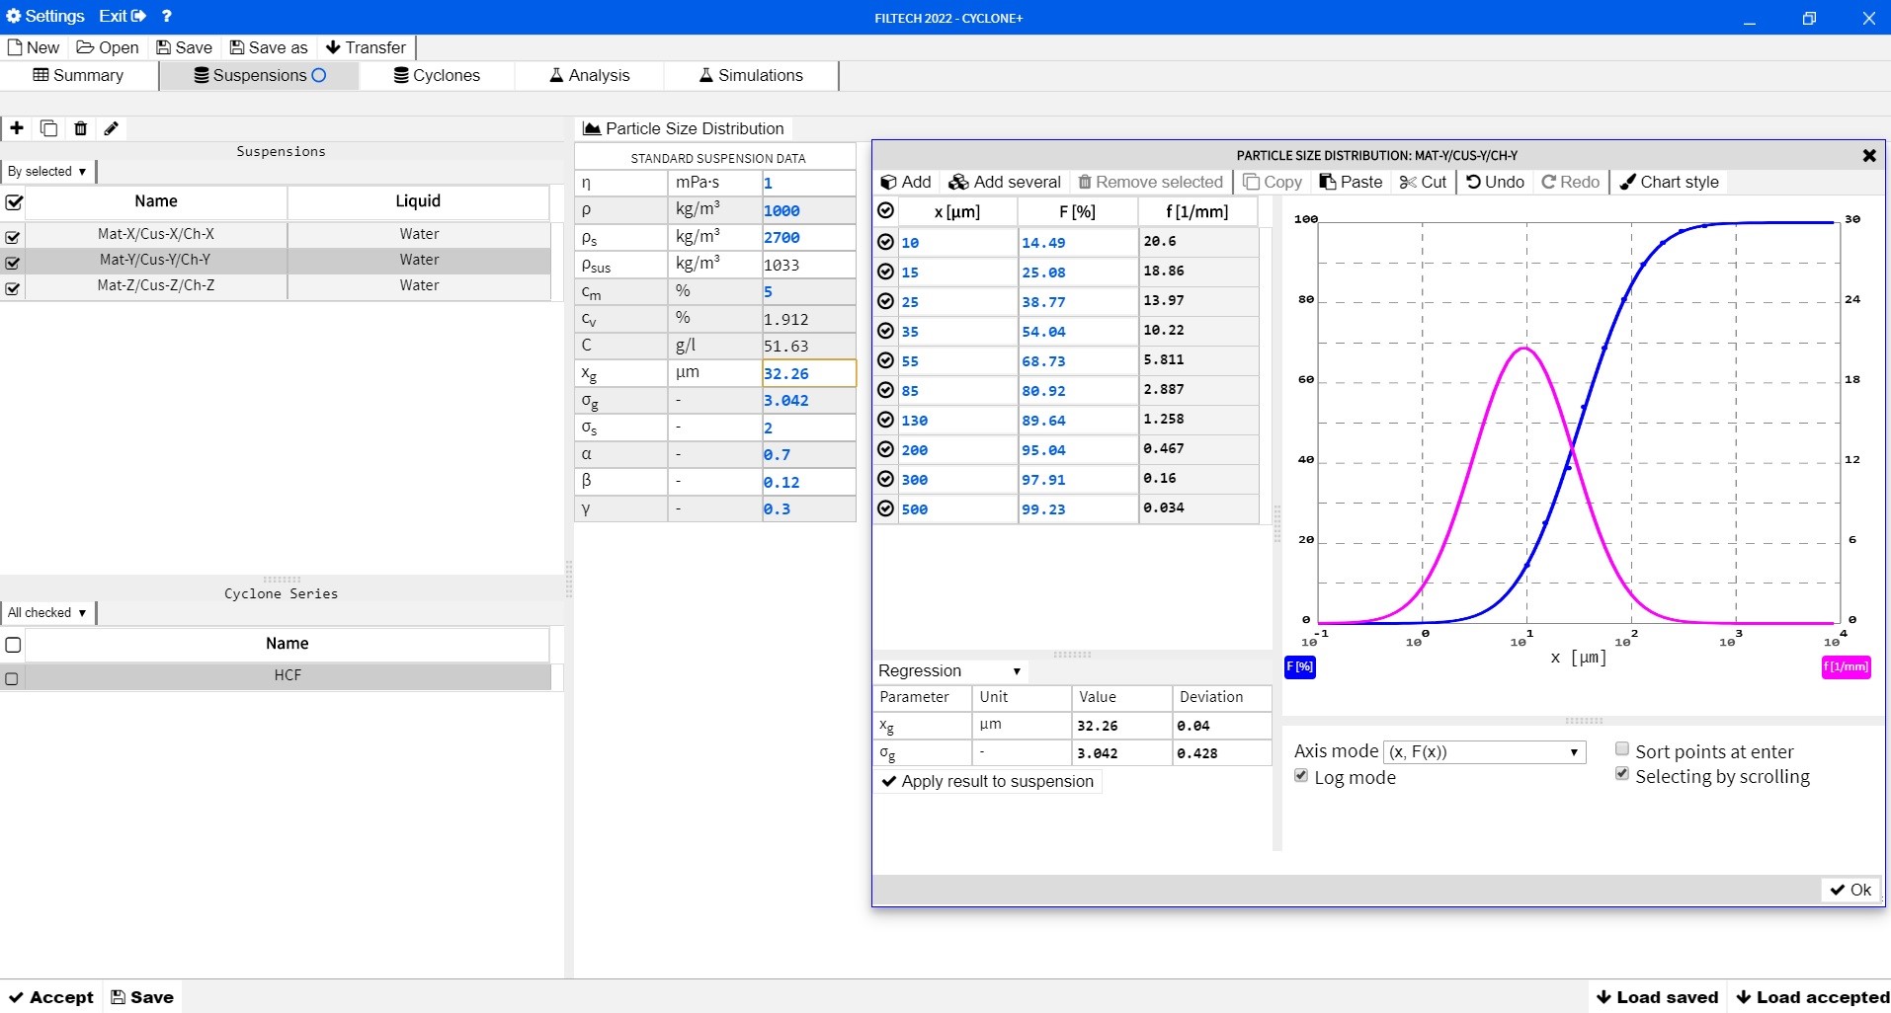Click Remove selected
1891x1013 pixels.
tap(1150, 182)
